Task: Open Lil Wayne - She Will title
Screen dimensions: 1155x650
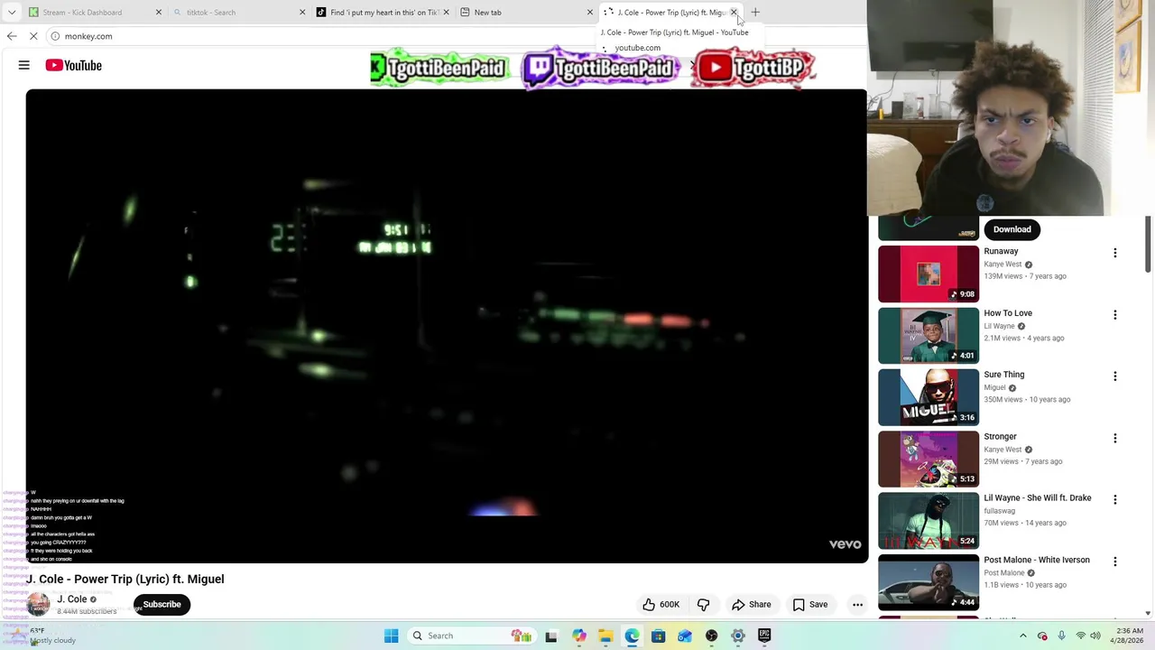Action: click(1038, 498)
